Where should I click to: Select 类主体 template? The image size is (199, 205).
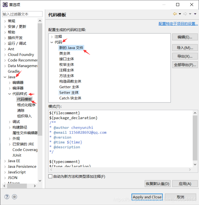65,53
